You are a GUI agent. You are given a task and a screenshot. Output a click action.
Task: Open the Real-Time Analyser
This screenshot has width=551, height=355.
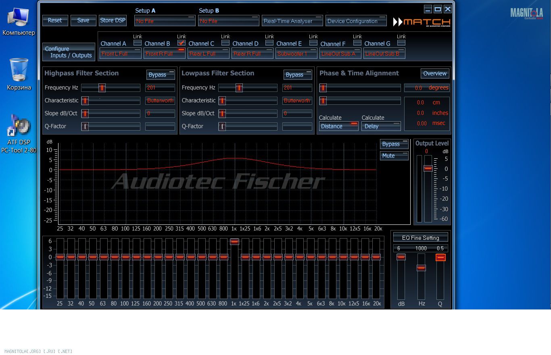pyautogui.click(x=292, y=21)
